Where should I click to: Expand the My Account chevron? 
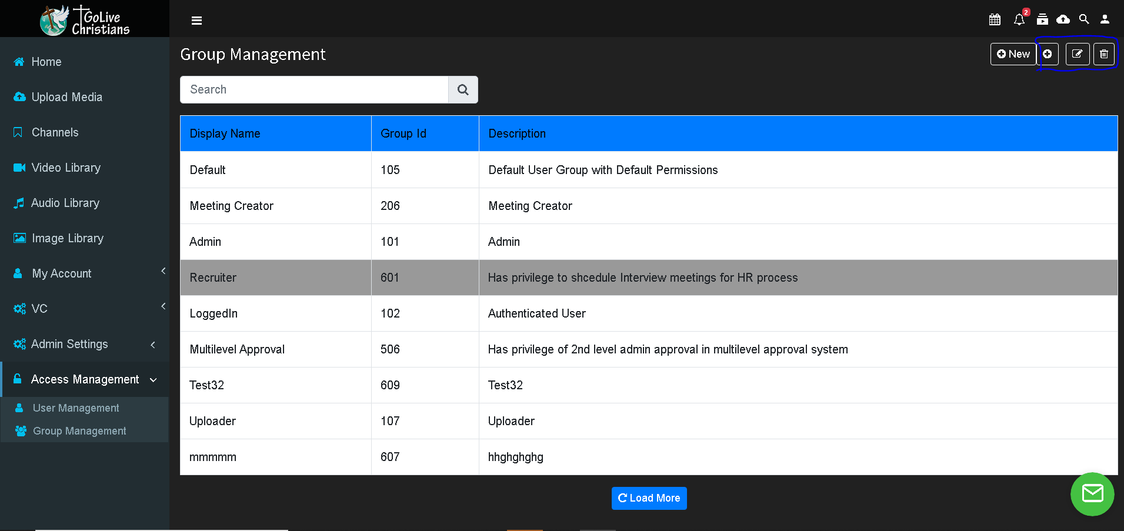coord(164,271)
